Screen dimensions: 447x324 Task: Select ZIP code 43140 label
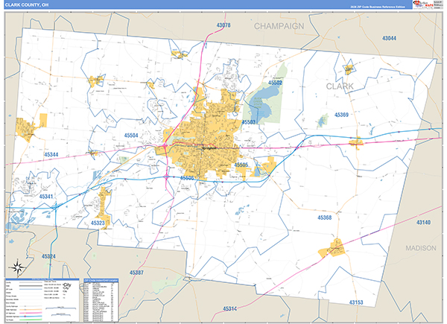pyautogui.click(x=422, y=223)
